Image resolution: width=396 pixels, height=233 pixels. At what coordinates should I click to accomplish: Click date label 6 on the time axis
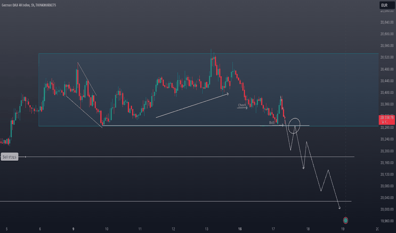pyautogui.click(x=40, y=229)
